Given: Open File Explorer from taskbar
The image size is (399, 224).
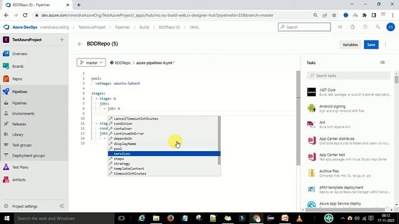Looking at the screenshot, I should [156, 218].
